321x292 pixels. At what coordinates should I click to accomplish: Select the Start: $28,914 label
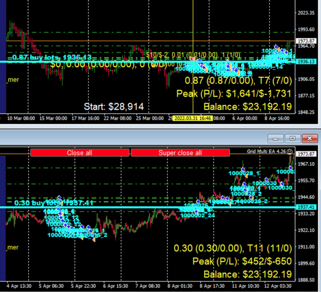point(114,107)
